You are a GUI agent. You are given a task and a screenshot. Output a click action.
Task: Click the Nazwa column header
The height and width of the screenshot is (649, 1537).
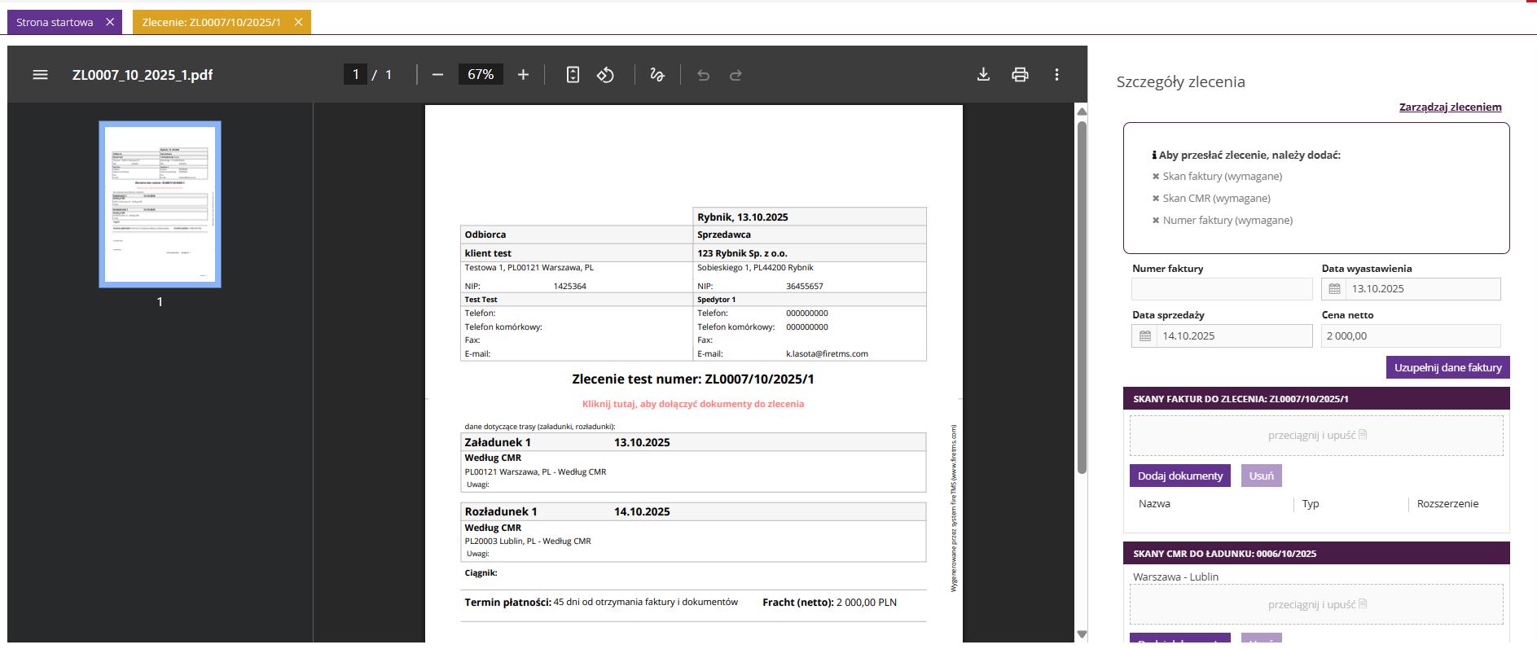click(x=1154, y=504)
